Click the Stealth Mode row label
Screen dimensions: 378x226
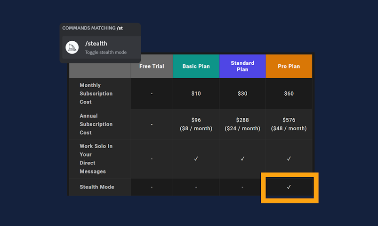coord(97,187)
